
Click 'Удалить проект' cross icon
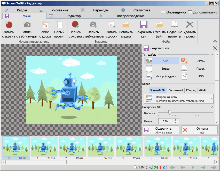pos(190,25)
